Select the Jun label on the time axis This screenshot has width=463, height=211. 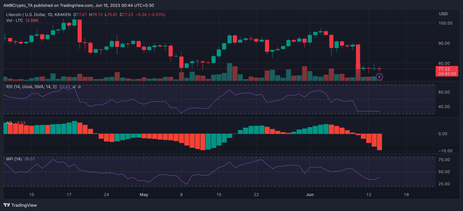pos(310,195)
